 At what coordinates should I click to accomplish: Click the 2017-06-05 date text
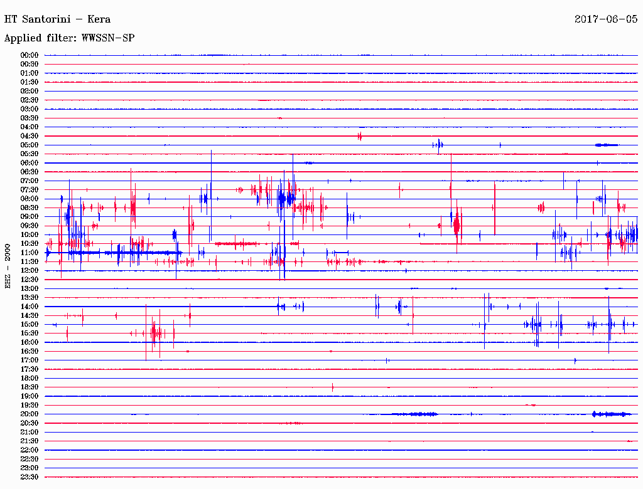606,19
